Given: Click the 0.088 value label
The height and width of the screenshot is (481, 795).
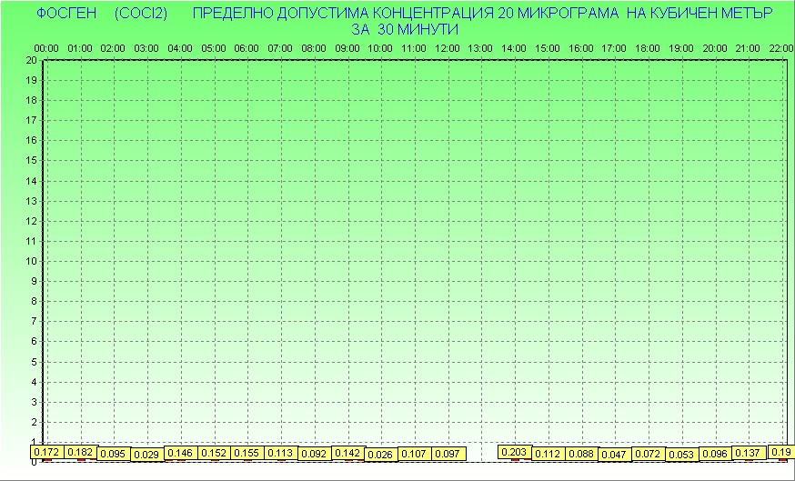Looking at the screenshot, I should coord(581,454).
